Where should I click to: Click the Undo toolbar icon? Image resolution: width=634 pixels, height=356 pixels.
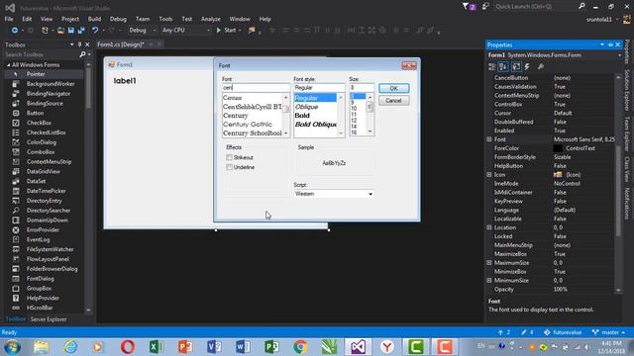pos(95,31)
